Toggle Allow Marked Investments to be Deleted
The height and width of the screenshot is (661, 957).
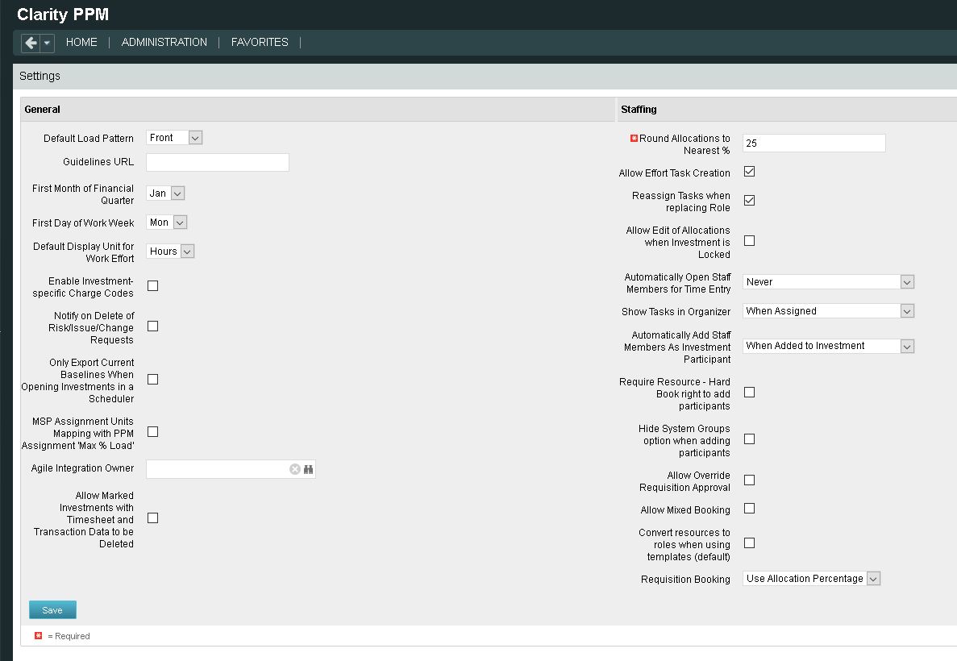pos(152,518)
